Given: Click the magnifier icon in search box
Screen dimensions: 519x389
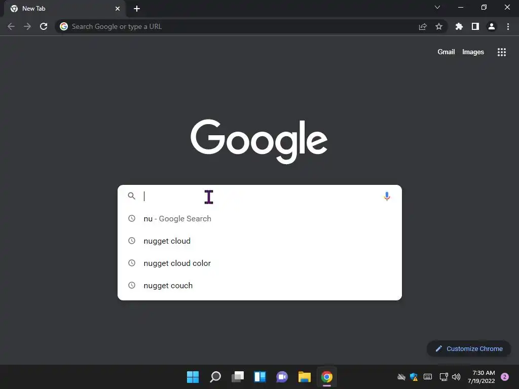Looking at the screenshot, I should click(x=132, y=196).
